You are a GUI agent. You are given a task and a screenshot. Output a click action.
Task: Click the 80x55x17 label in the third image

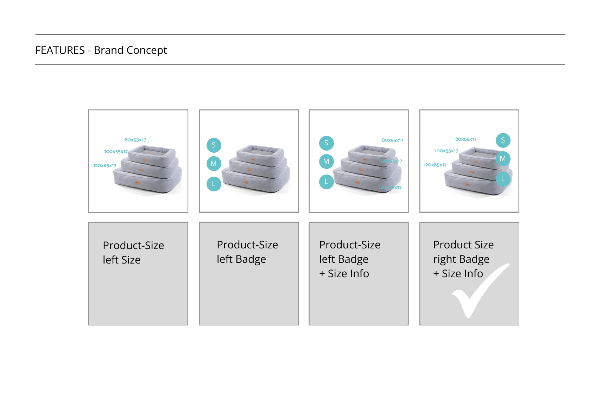(x=393, y=140)
